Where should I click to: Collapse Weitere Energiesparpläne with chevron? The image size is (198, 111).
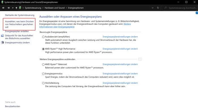(140, 59)
